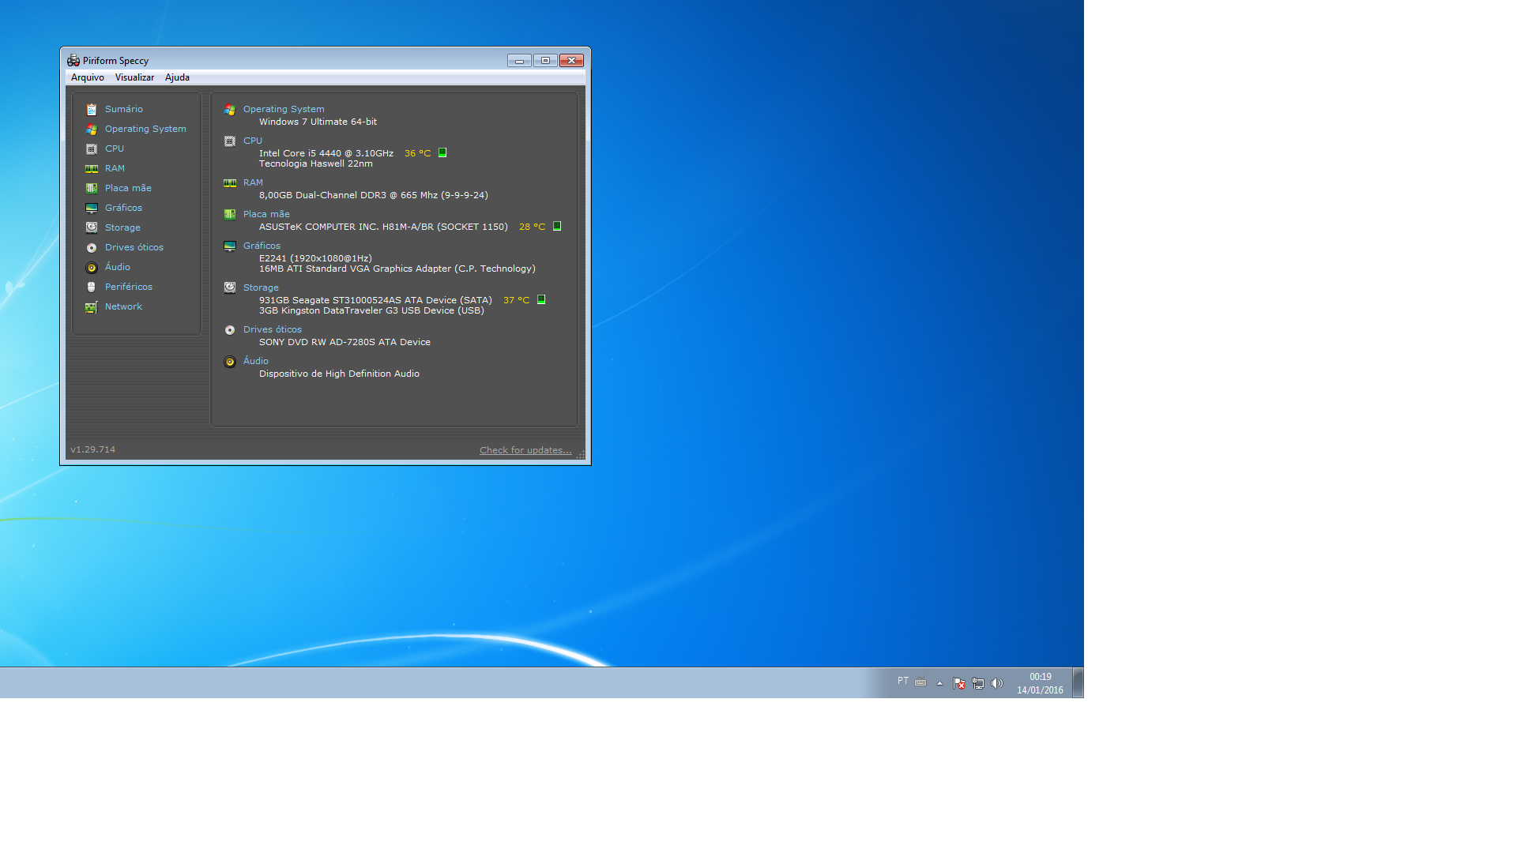The height and width of the screenshot is (853, 1517).
Task: Click the Áudio icon in summary panel
Action: 230,362
